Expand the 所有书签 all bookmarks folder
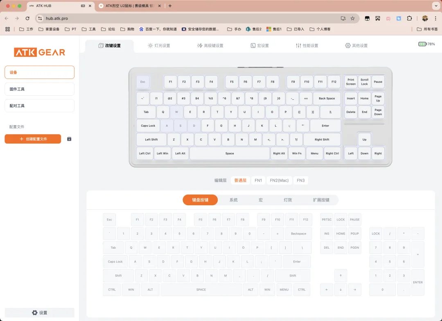Viewport: 442px width, 321px height. (427, 29)
